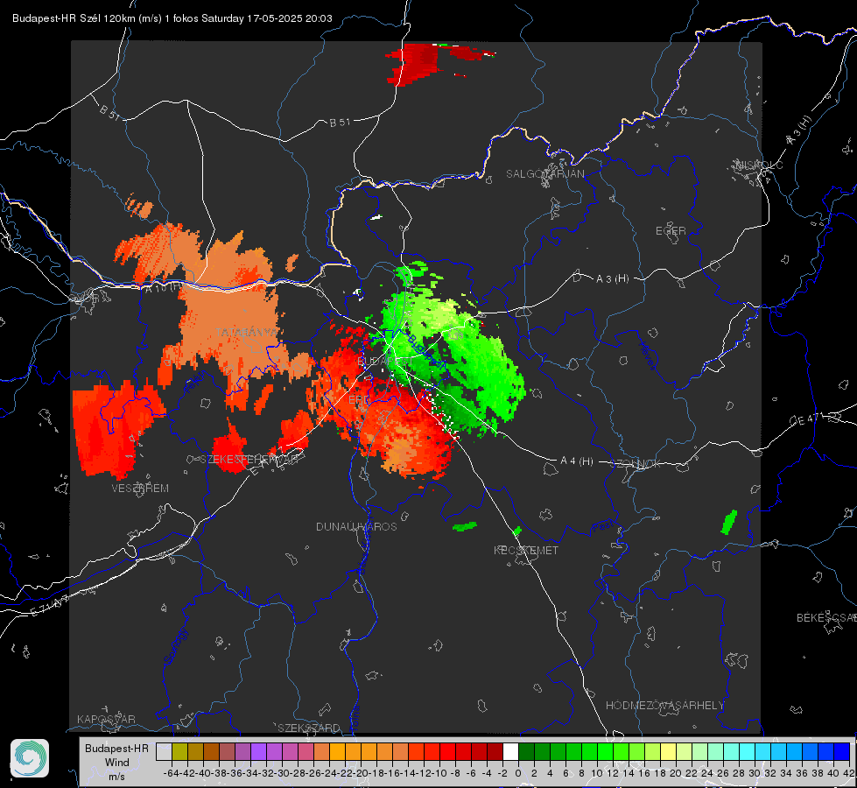Click the SZEKSZARD city label

(x=309, y=728)
